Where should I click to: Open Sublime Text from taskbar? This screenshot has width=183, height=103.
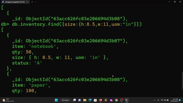pyautogui.click(x=106, y=100)
